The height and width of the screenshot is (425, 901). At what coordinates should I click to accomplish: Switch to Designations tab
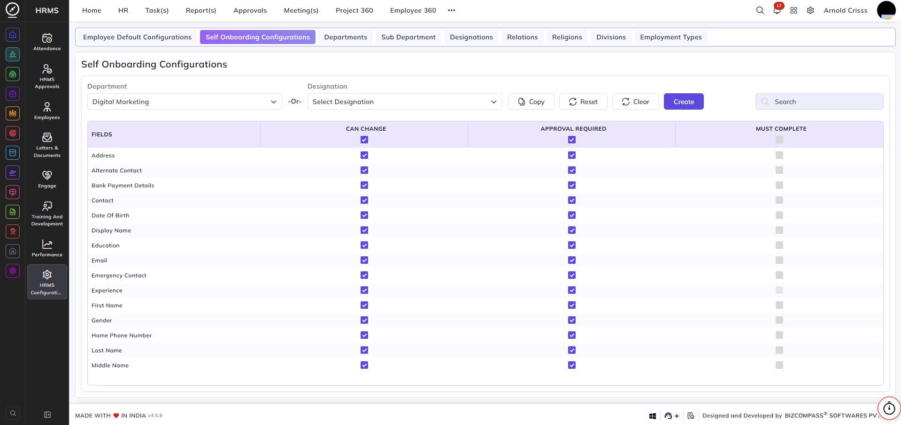point(471,37)
